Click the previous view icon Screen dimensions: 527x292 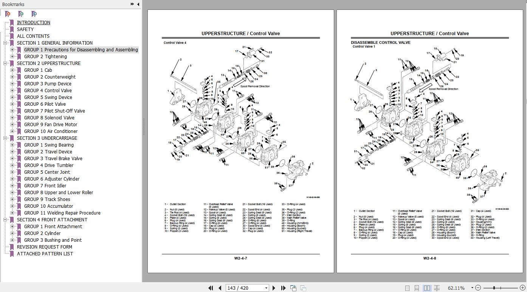(293, 288)
